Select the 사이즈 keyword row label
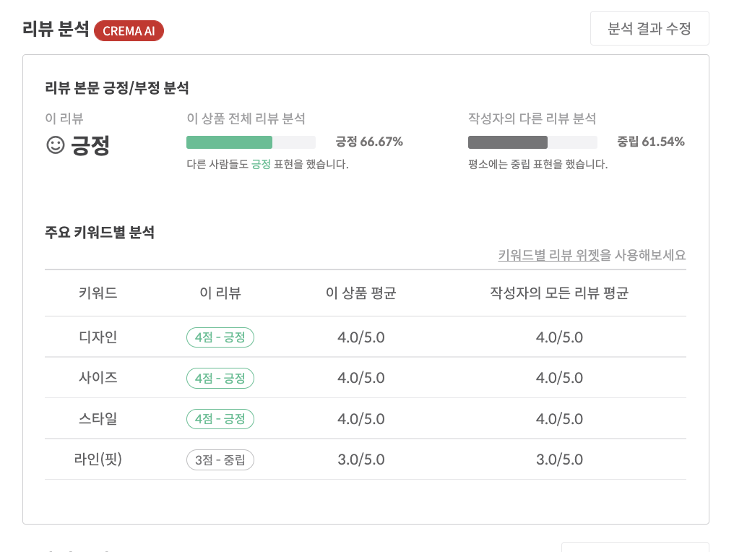The image size is (734, 552). (98, 378)
